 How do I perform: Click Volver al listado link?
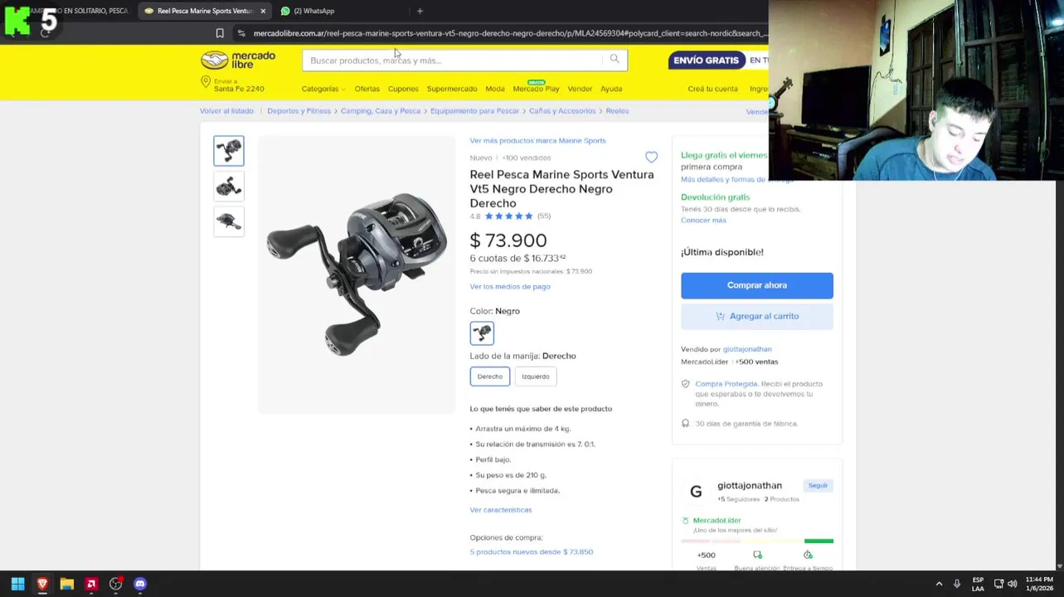pyautogui.click(x=226, y=110)
